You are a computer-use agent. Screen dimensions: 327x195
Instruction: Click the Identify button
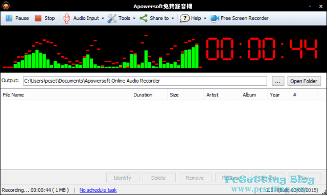pyautogui.click(x=123, y=178)
